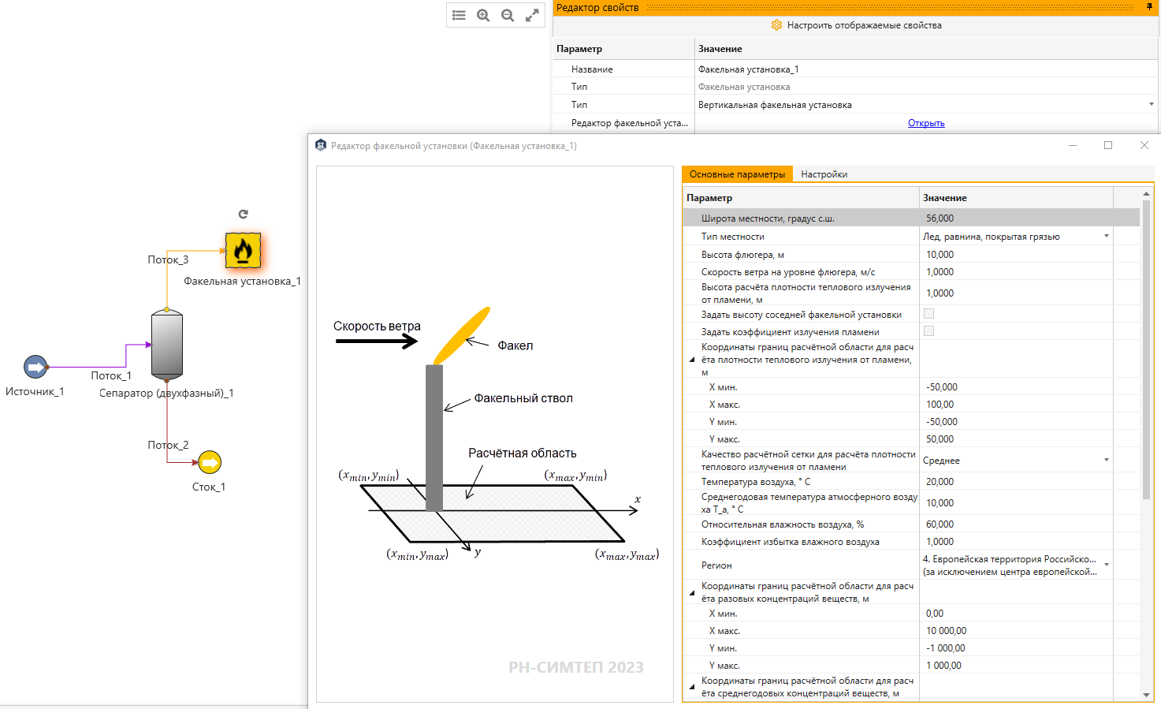Open the Вертикальная факельная установка type dropdown
This screenshot has height=709, width=1161.
coord(1152,104)
